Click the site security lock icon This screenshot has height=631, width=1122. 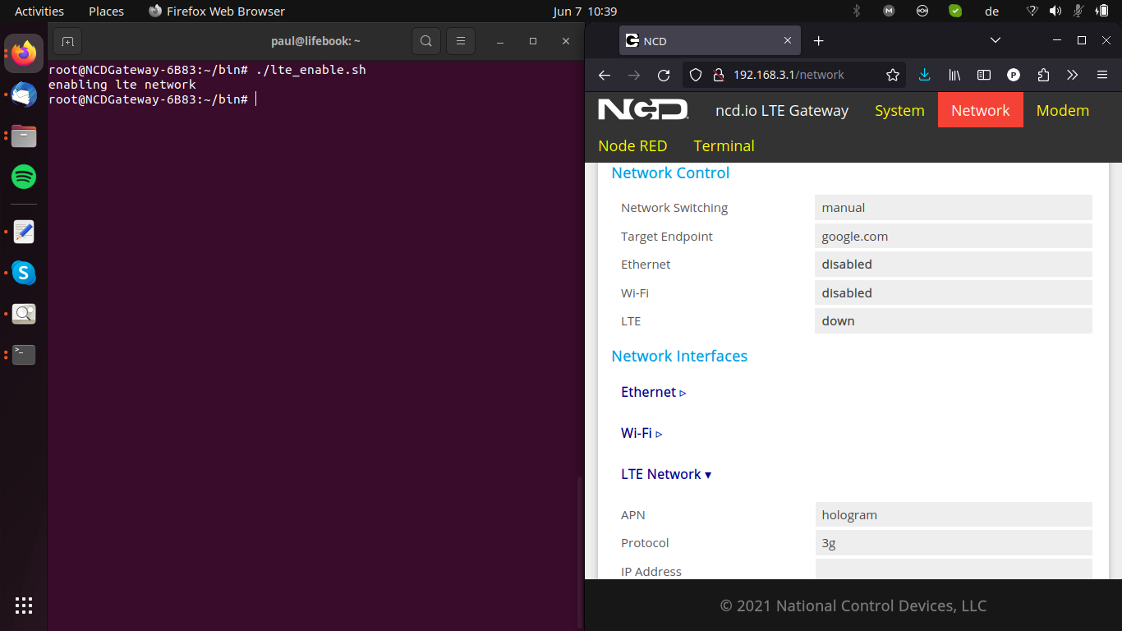coord(718,75)
